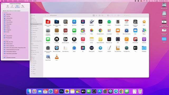Open Ventana menu in menu bar
Viewport: 169px width, 95px height.
coord(30,1)
